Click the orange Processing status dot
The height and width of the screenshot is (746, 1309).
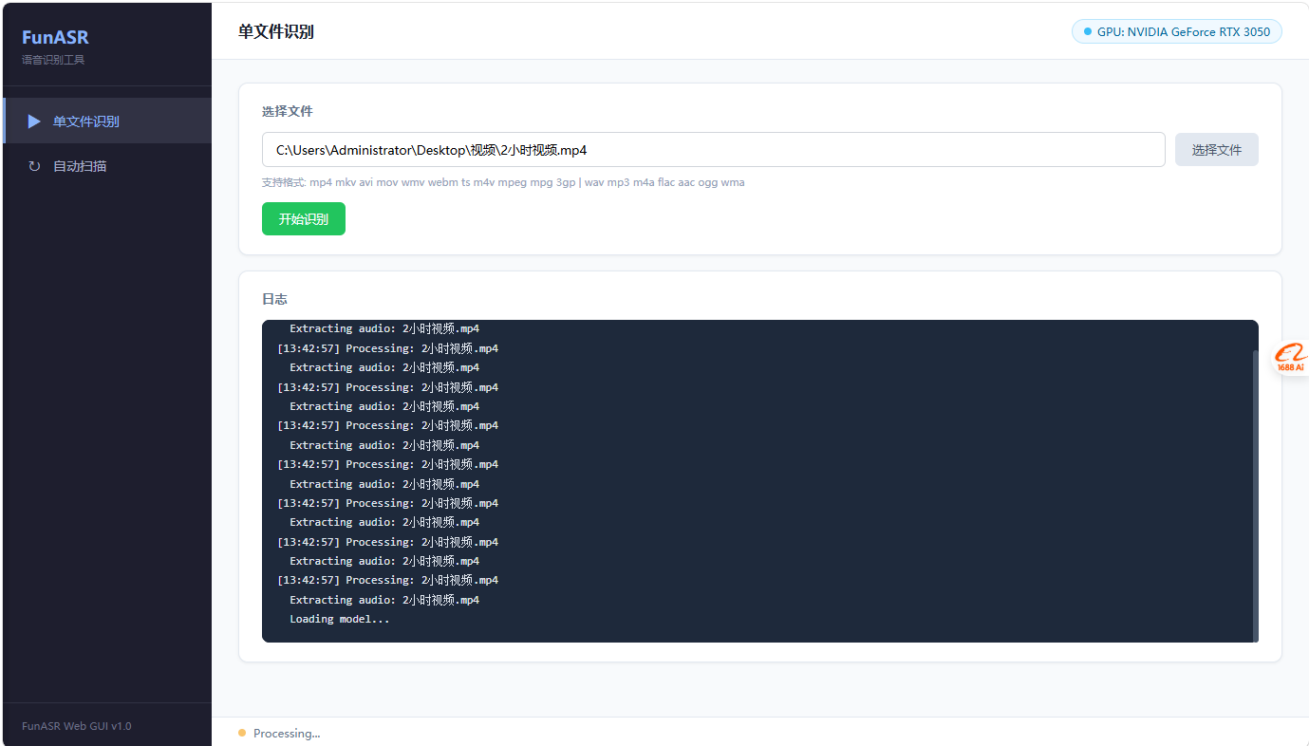pyautogui.click(x=242, y=733)
